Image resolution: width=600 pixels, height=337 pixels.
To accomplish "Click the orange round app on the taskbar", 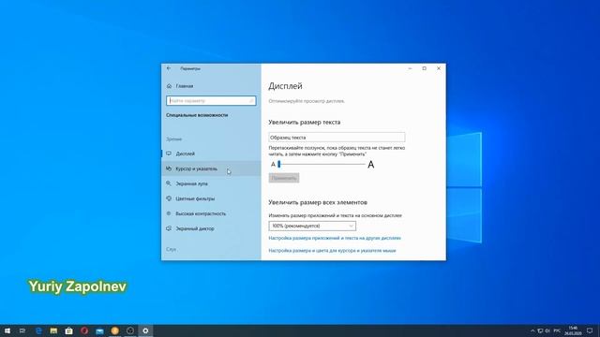I will (x=114, y=330).
